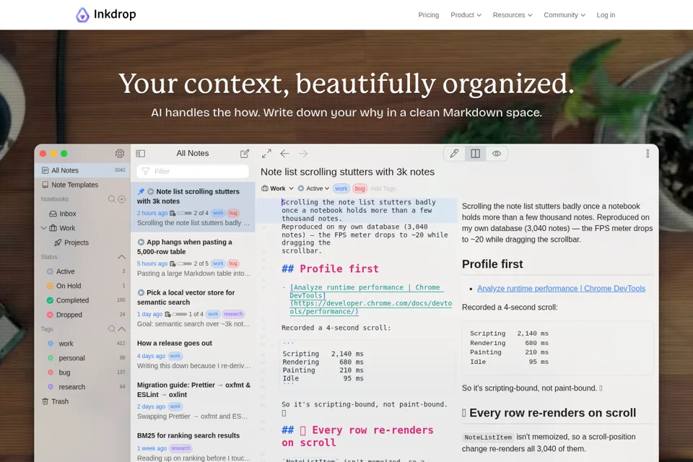Expand the editor to distraction-free mode
The height and width of the screenshot is (462, 693).
pyautogui.click(x=266, y=154)
